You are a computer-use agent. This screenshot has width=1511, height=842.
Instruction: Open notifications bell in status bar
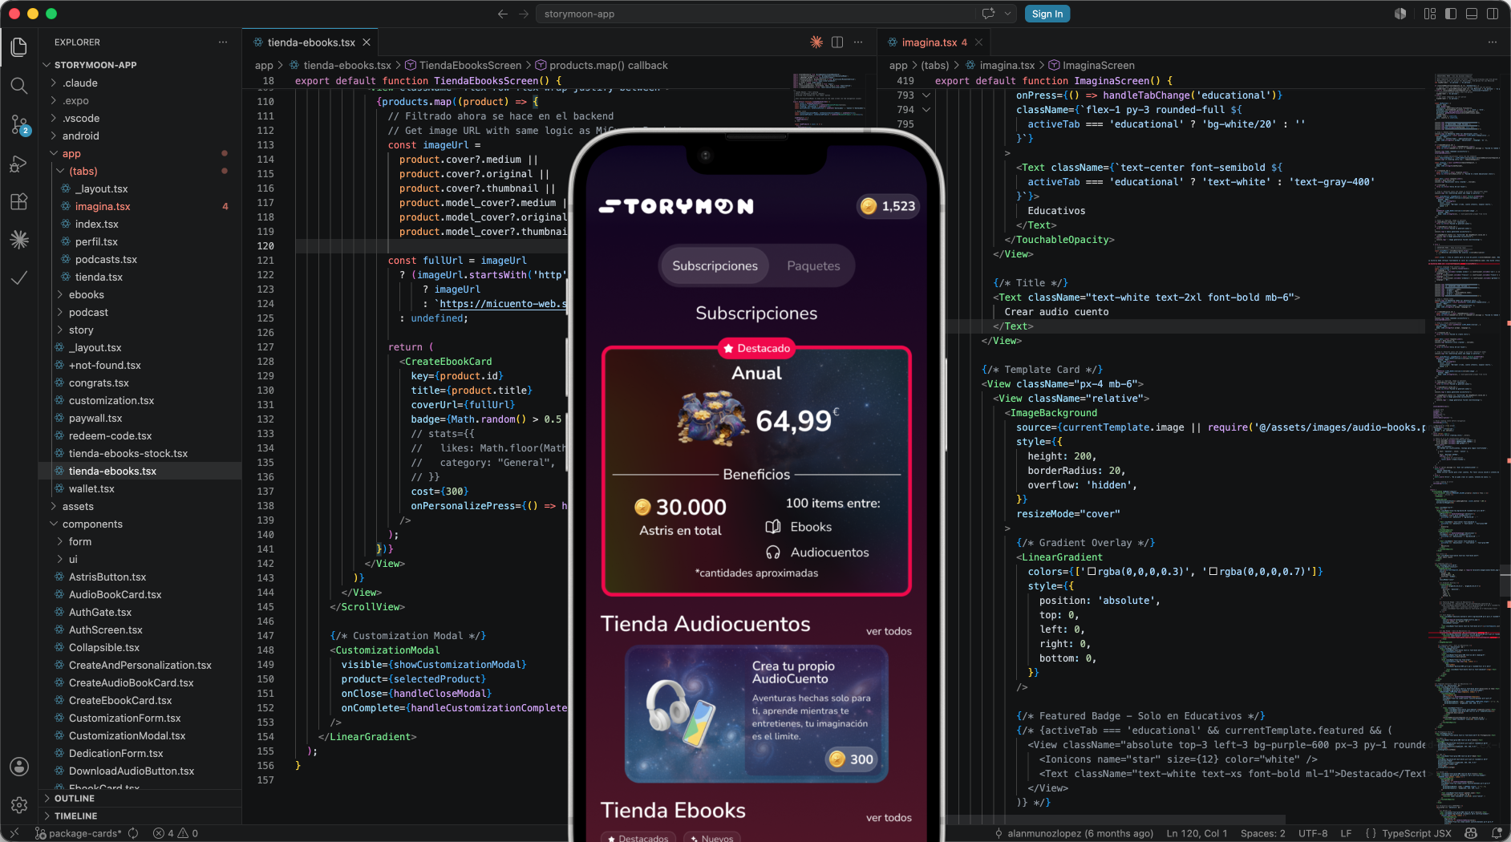tap(1497, 833)
